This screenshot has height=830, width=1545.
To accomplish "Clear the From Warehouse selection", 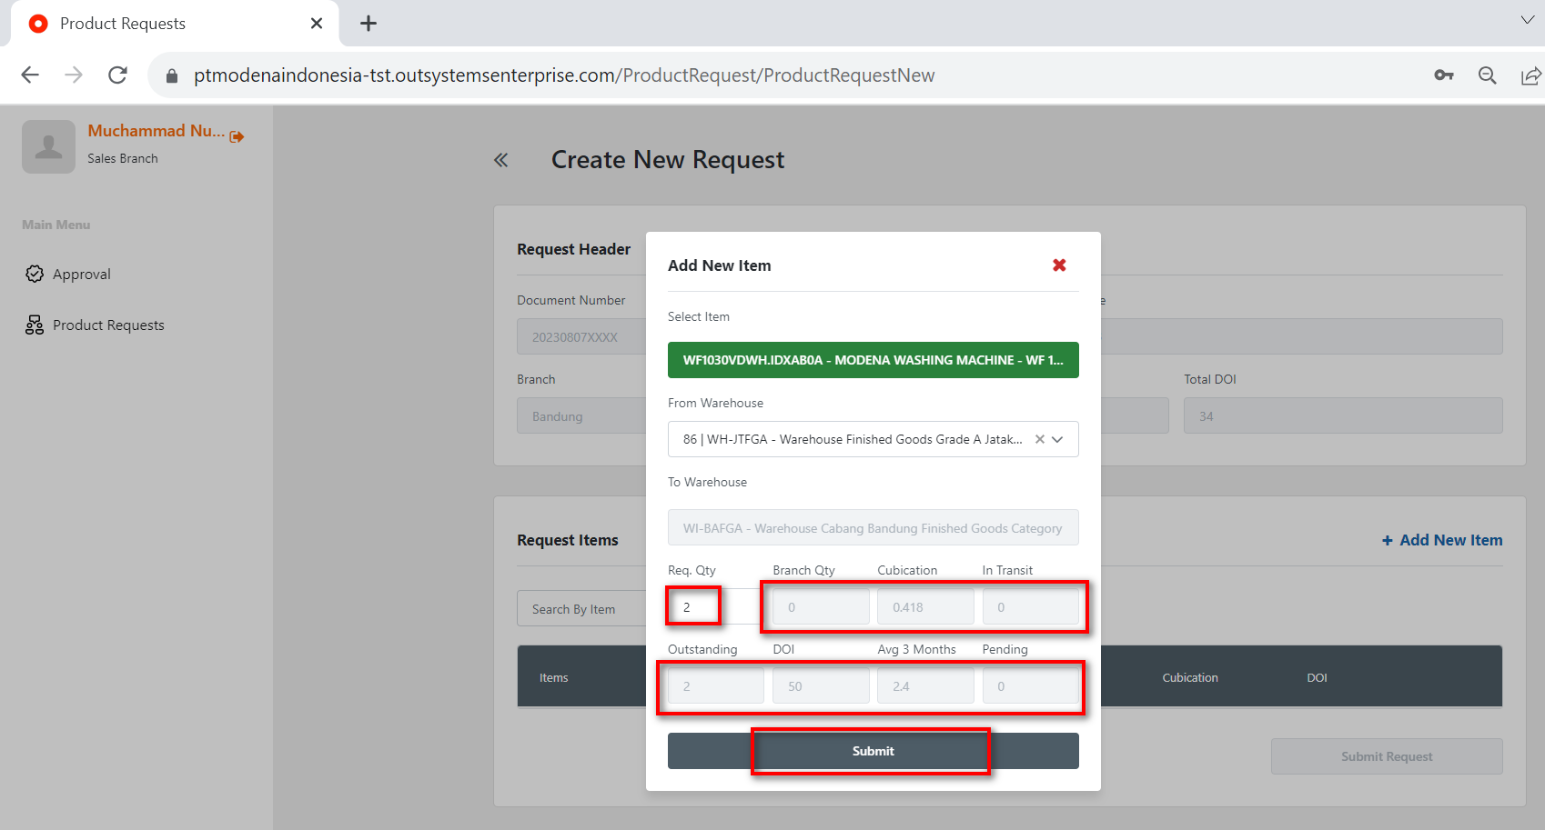I will click(1039, 439).
